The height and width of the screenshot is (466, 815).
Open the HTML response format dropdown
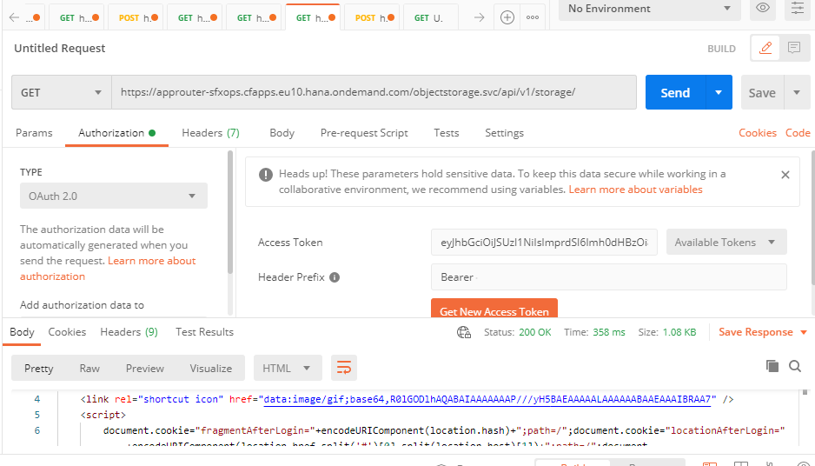coord(288,369)
